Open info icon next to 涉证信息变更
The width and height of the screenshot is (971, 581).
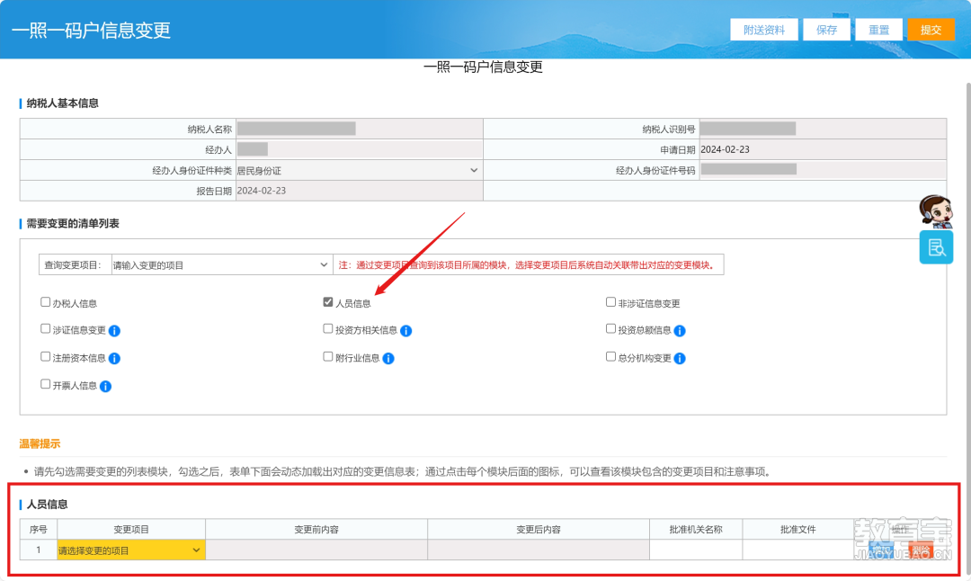(114, 331)
